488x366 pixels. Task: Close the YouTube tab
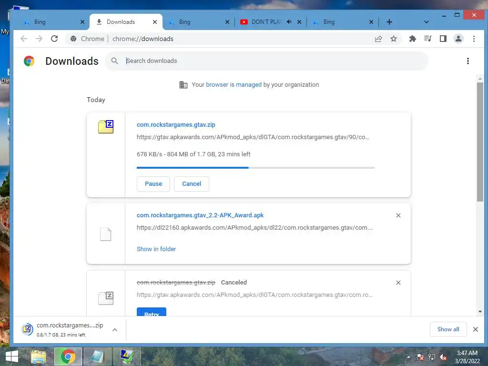299,22
